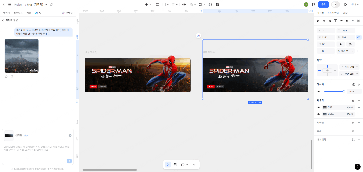The width and height of the screenshot is (363, 172).
Task: Flip the image vertically
Action: point(350,44)
